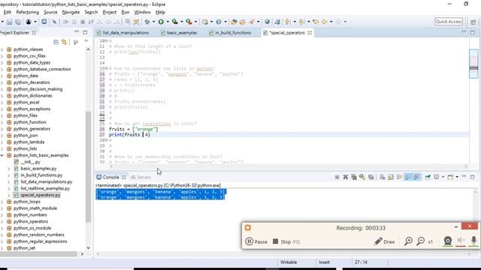The image size is (481, 270).
Task: Toggle Word Wrap in Console toolbar
Action: point(399,177)
